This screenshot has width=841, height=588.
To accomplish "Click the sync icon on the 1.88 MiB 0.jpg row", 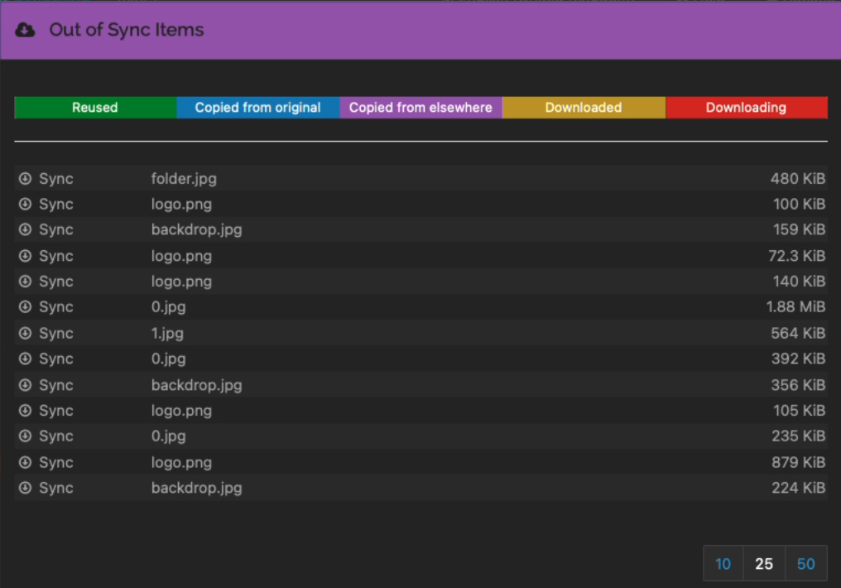I will point(25,307).
